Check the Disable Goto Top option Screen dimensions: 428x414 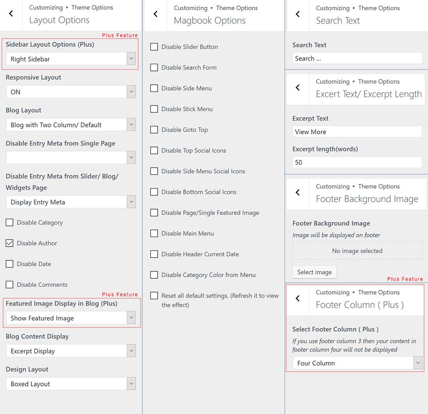154,130
